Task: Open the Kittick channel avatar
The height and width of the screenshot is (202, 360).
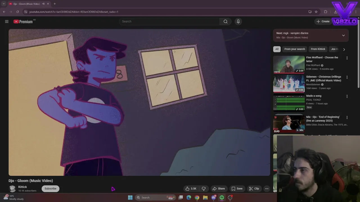Action: click(12, 189)
